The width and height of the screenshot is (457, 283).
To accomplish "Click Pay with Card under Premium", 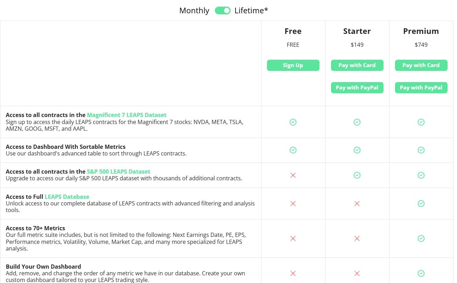I will (421, 65).
